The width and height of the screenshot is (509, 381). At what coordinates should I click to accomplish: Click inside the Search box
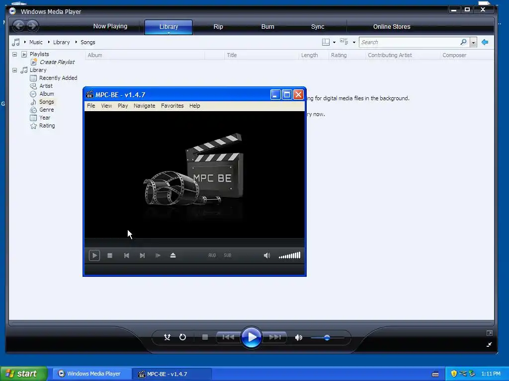pos(409,42)
